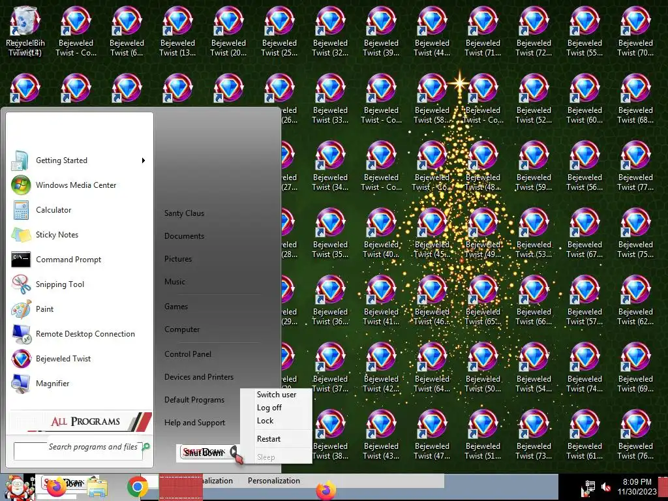Select the Bejeweled Twist (38... desktop shortcut
The width and height of the screenshot is (668, 501).
click(x=330, y=435)
